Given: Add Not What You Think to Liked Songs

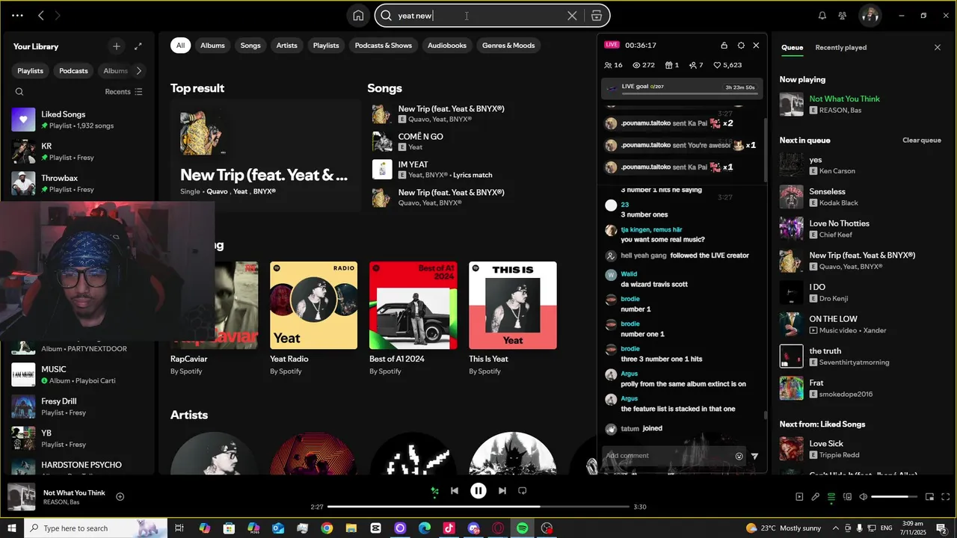Looking at the screenshot, I should 120,497.
